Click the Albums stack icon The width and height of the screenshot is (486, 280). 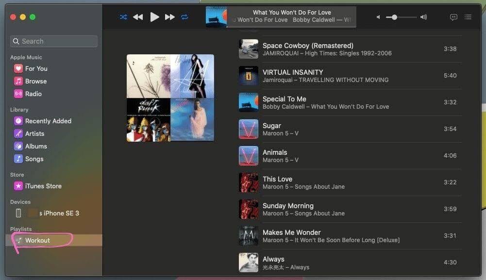[18, 146]
